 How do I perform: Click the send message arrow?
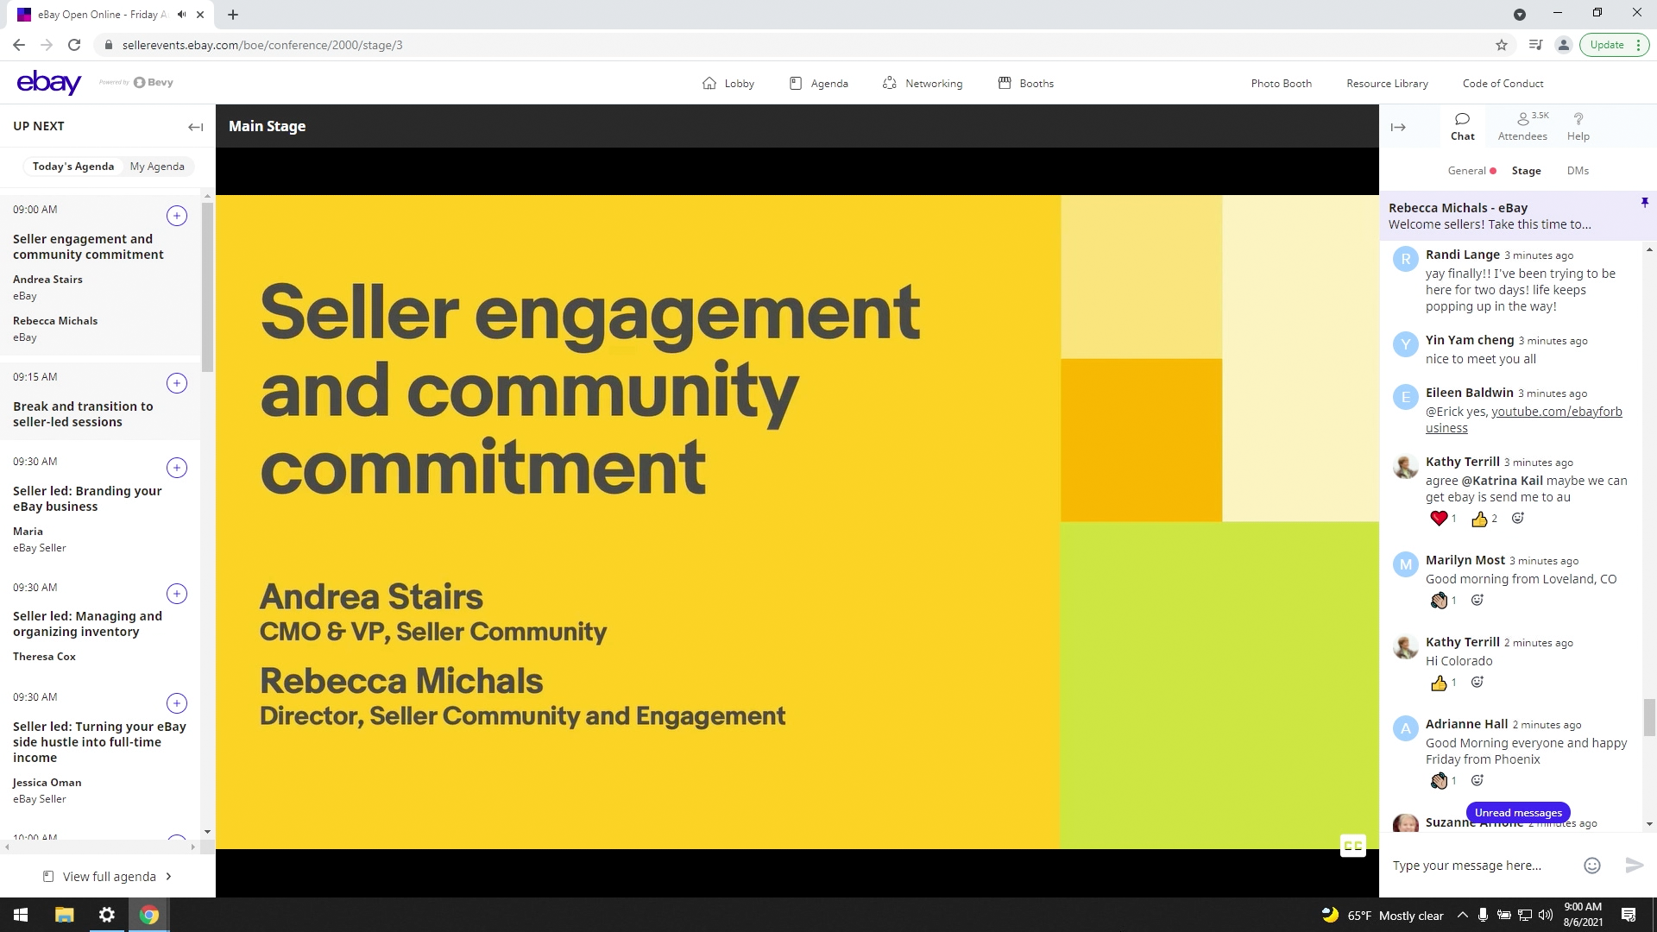coord(1634,866)
